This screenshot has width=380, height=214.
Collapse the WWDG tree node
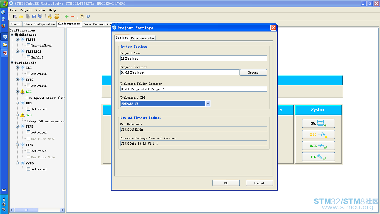pos(18,163)
